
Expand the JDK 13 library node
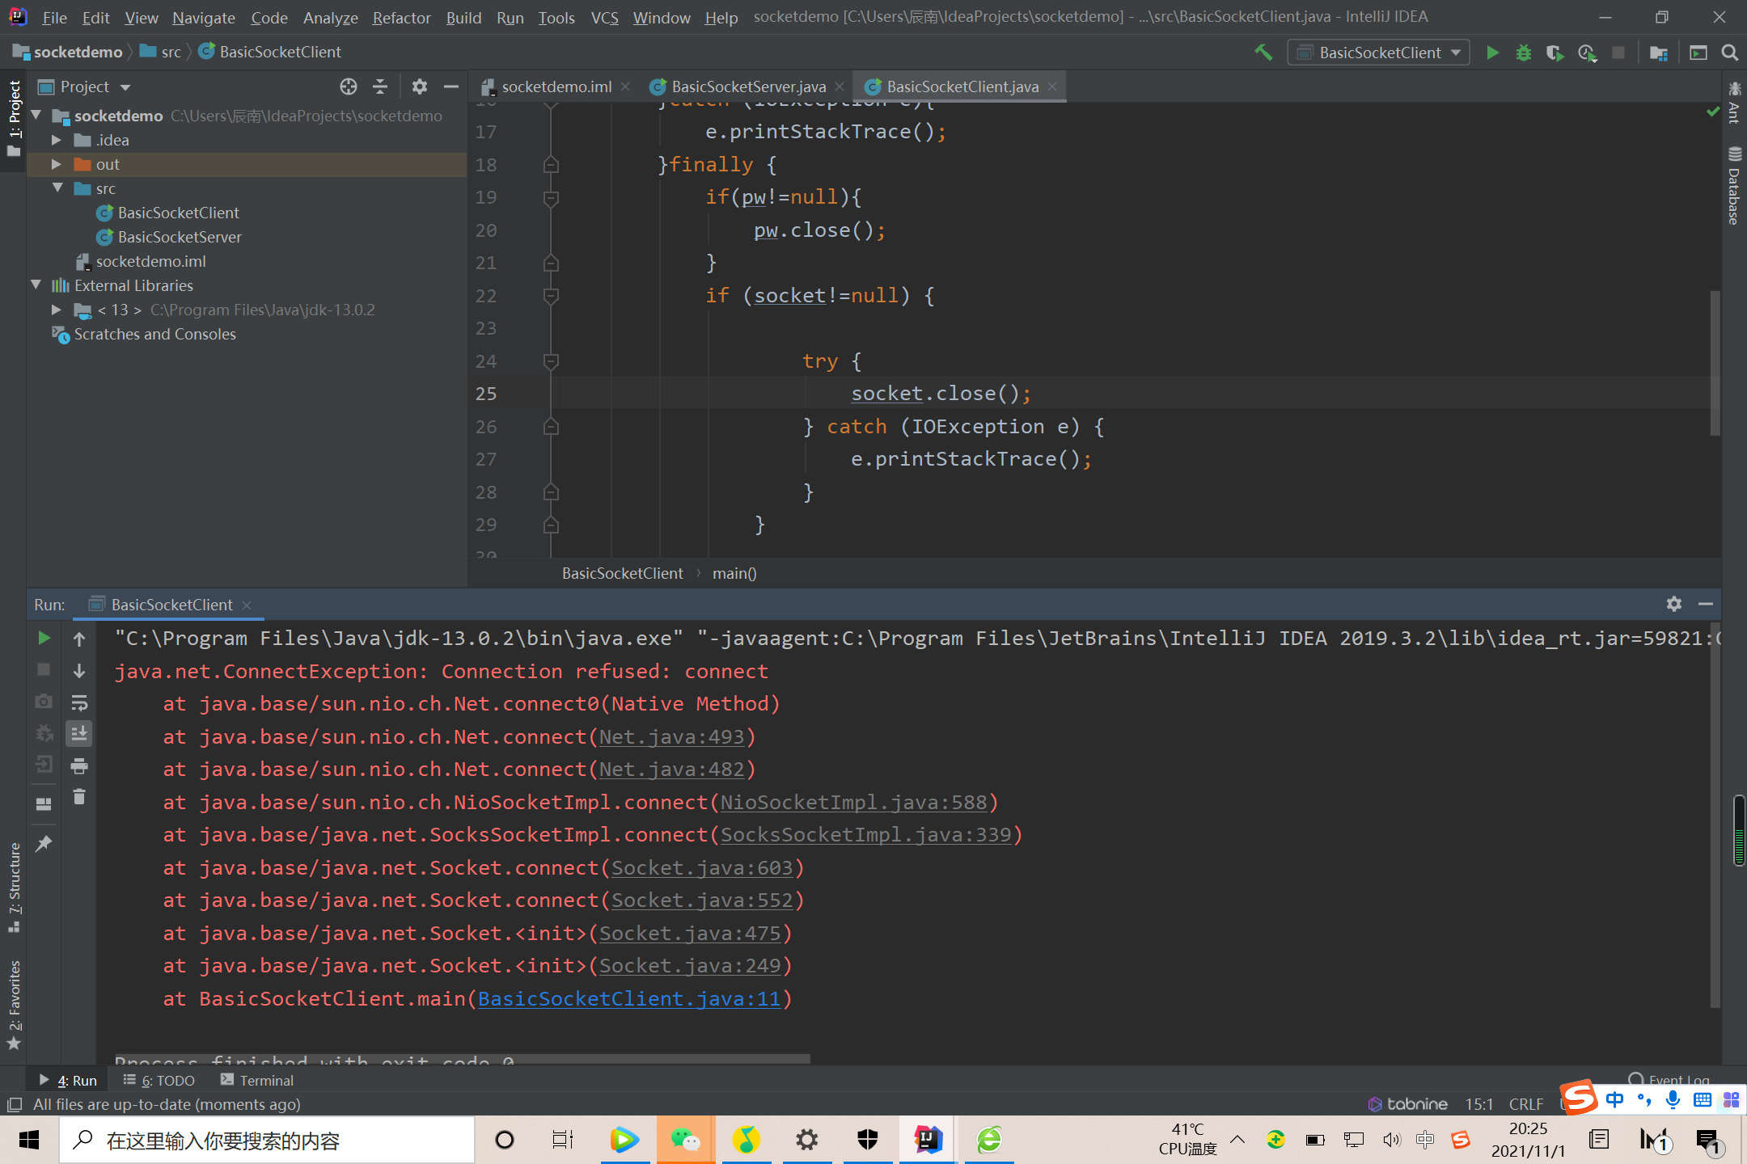(57, 310)
